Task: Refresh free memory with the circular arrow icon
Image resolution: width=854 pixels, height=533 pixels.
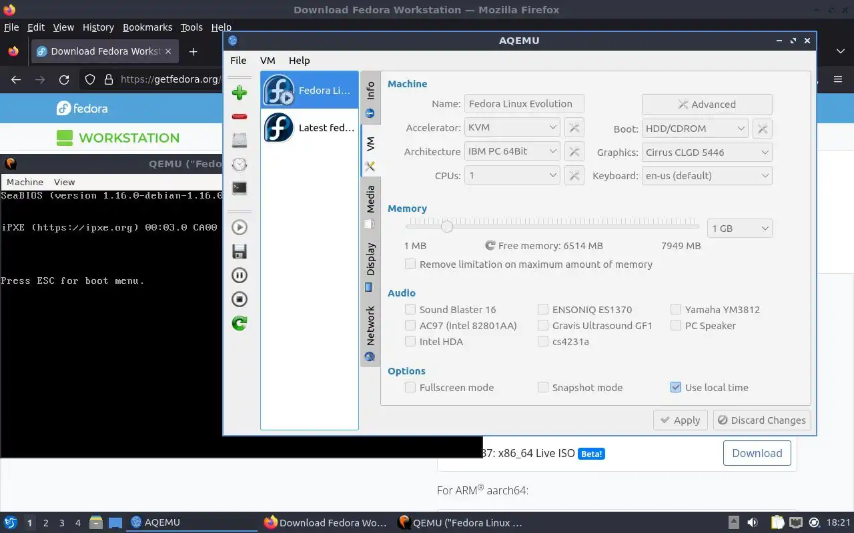Action: click(490, 245)
